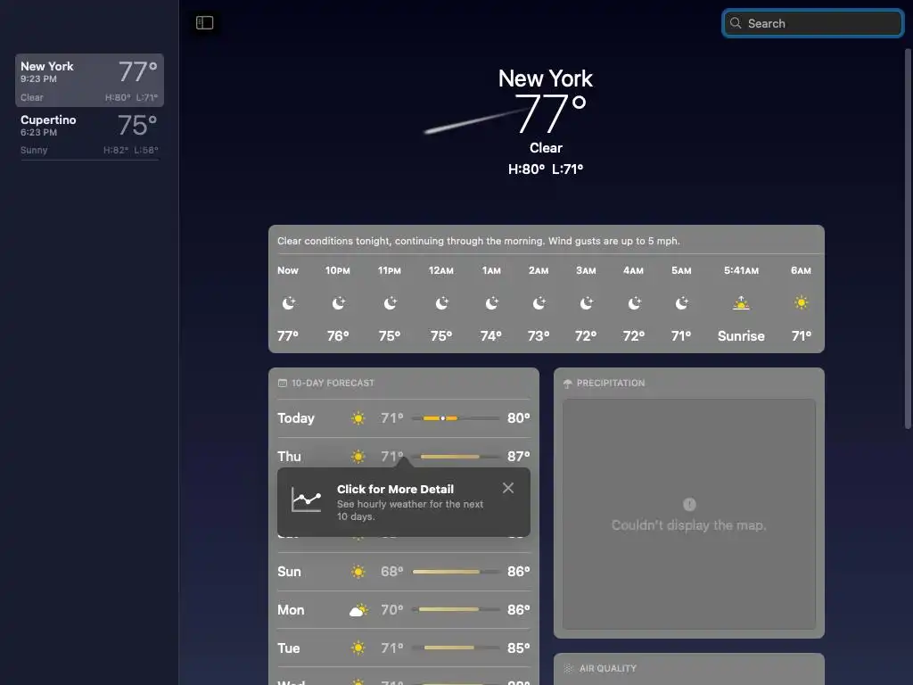This screenshot has width=913, height=685.
Task: Click the 11PM moon icon
Action: click(x=390, y=303)
